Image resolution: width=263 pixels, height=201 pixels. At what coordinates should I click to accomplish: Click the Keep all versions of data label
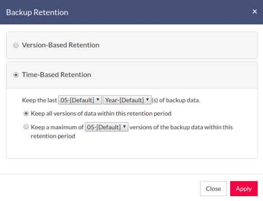pos(101,114)
